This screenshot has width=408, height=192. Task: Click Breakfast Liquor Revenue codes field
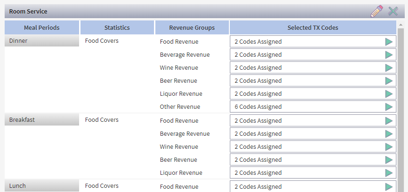(x=307, y=173)
